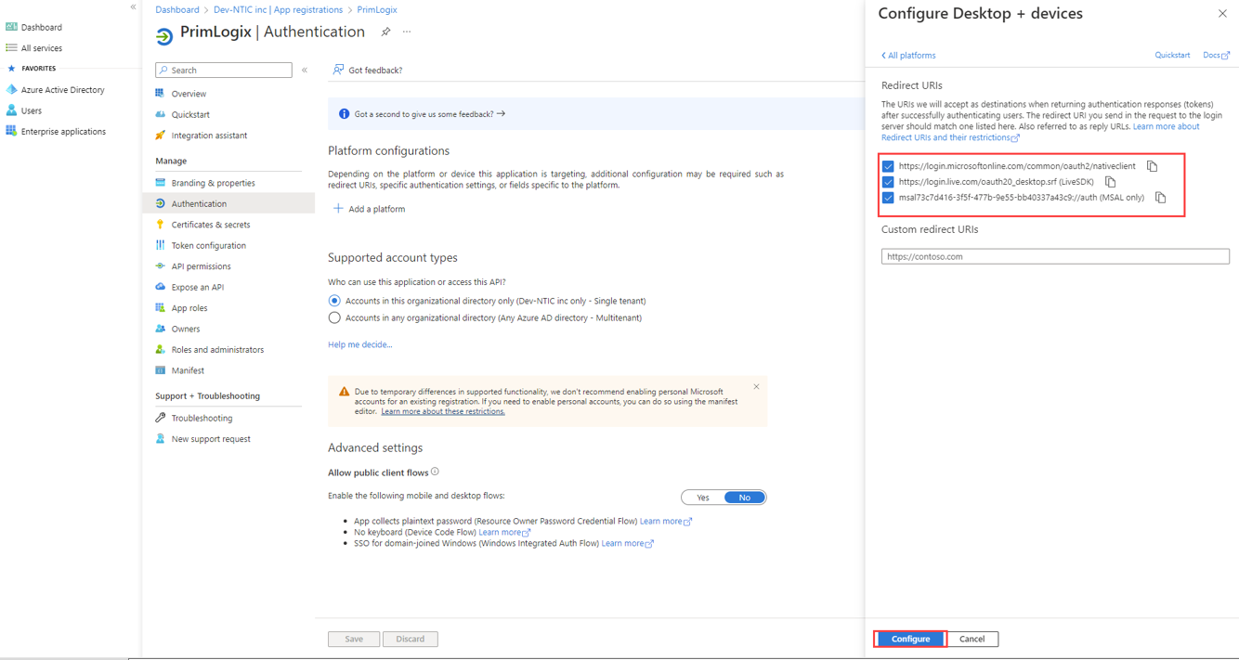Click the All services list icon
The image size is (1239, 660).
11,47
